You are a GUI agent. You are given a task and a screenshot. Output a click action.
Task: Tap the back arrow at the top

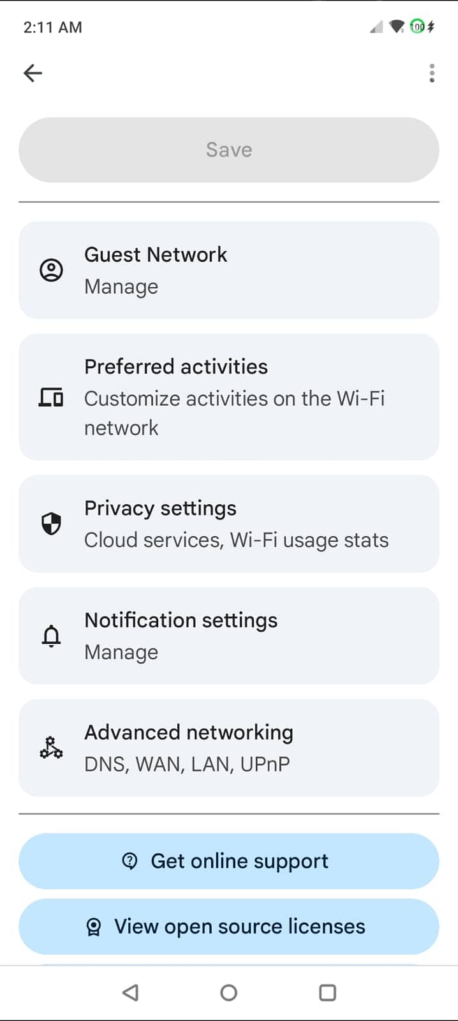(33, 73)
